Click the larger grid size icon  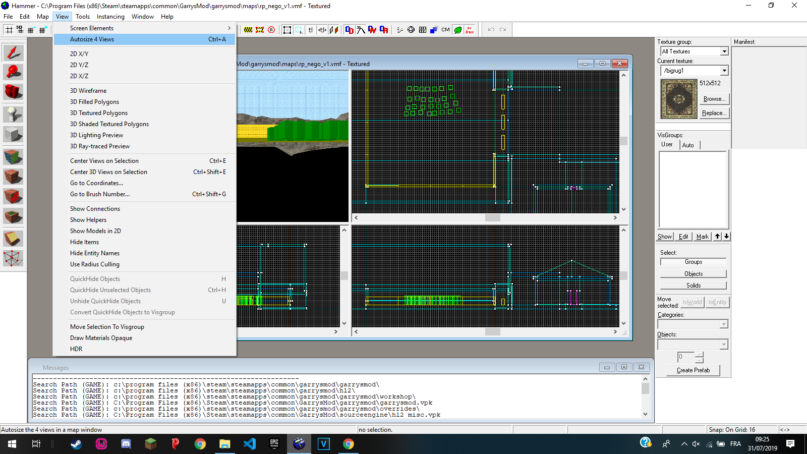[42, 30]
